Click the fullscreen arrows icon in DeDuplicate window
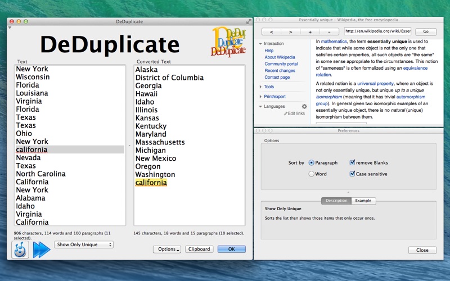Viewport: 450px width, 281px height. point(249,21)
